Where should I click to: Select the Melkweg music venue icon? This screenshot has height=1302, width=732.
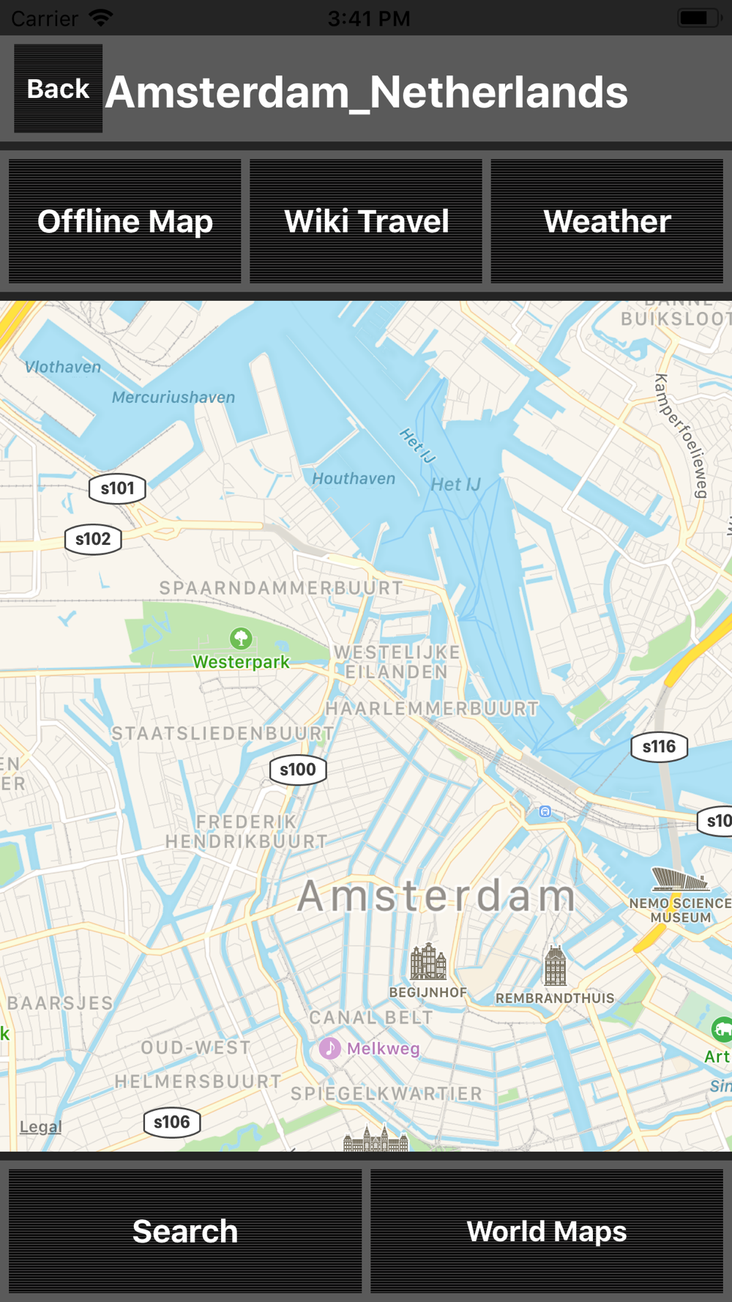coord(329,1048)
